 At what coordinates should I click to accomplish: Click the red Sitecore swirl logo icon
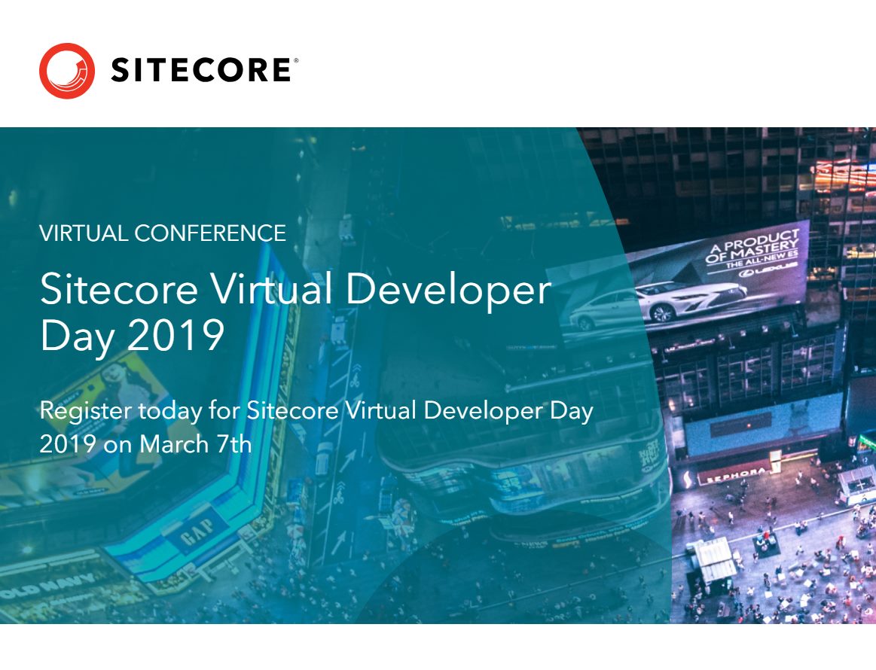66,70
